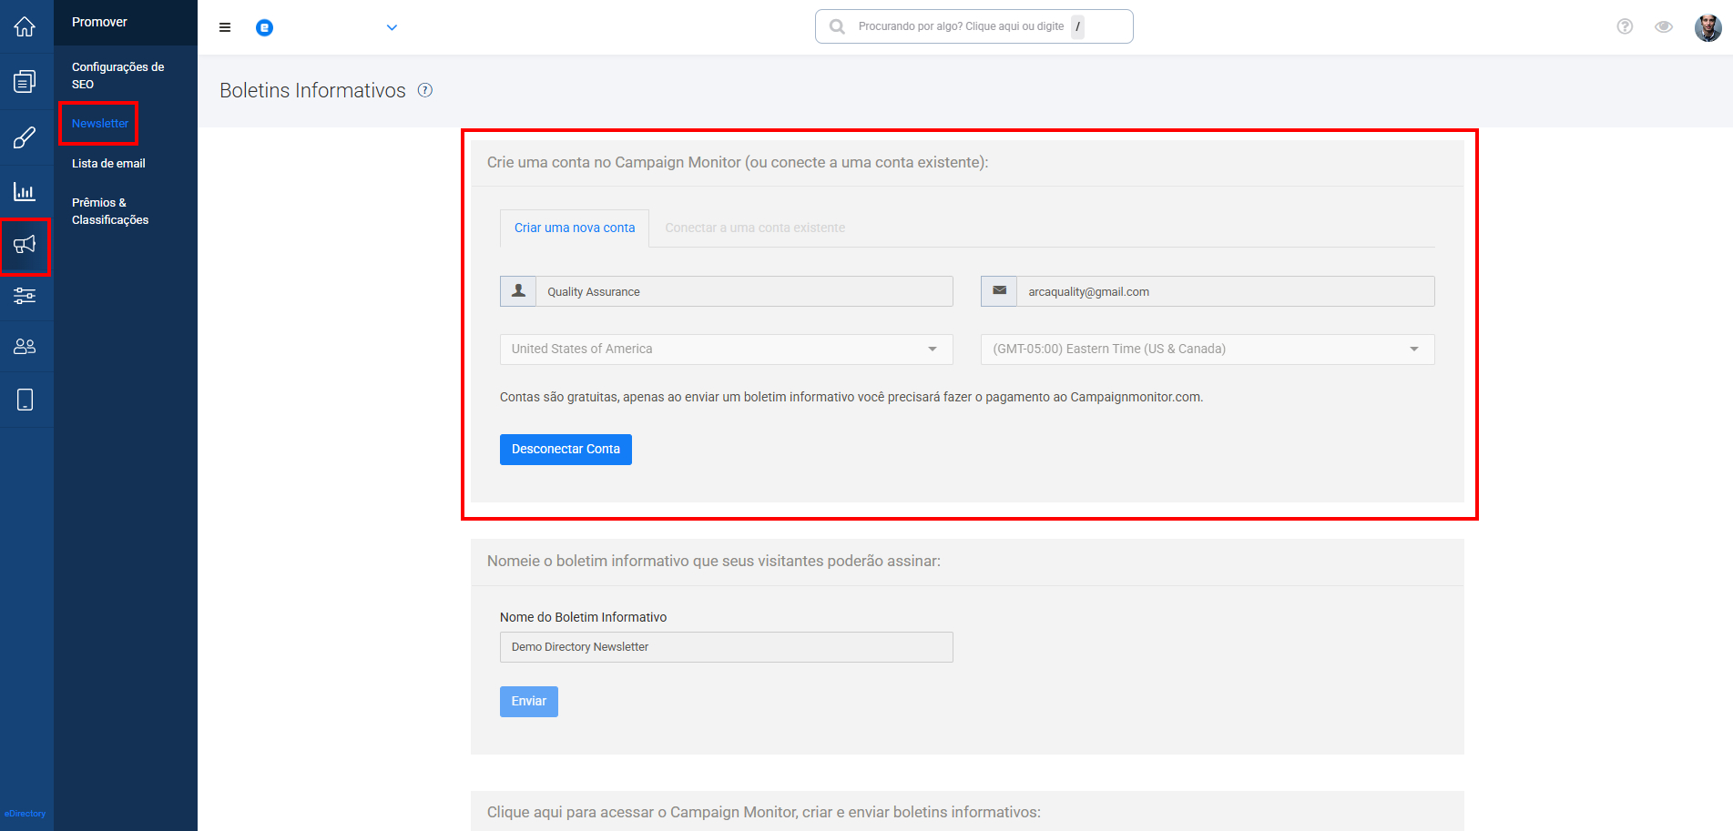Expand the site selector chevron in header

[x=392, y=27]
